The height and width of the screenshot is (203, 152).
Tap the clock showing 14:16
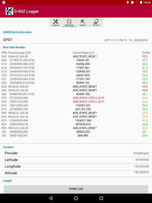(147, 3)
